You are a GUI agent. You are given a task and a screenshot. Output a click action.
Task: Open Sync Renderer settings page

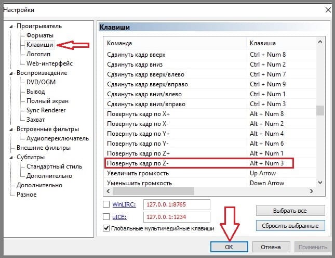pyautogui.click(x=46, y=110)
